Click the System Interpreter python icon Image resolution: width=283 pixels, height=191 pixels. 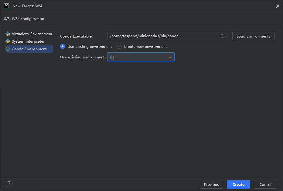[x=8, y=41]
